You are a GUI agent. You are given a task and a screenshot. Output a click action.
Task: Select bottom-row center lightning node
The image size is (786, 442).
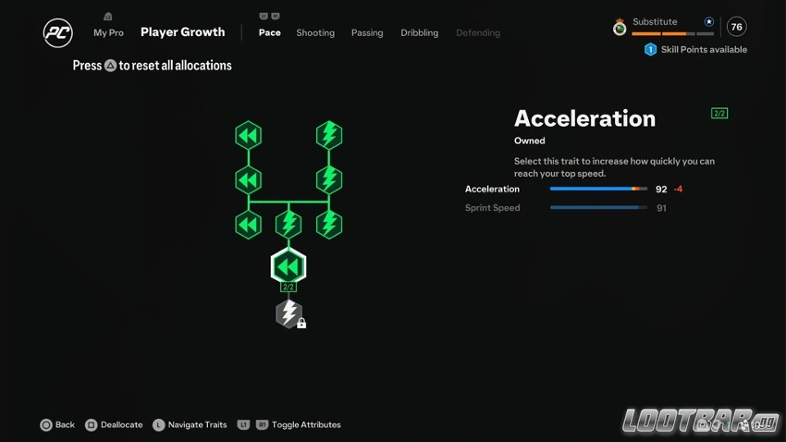[289, 225]
